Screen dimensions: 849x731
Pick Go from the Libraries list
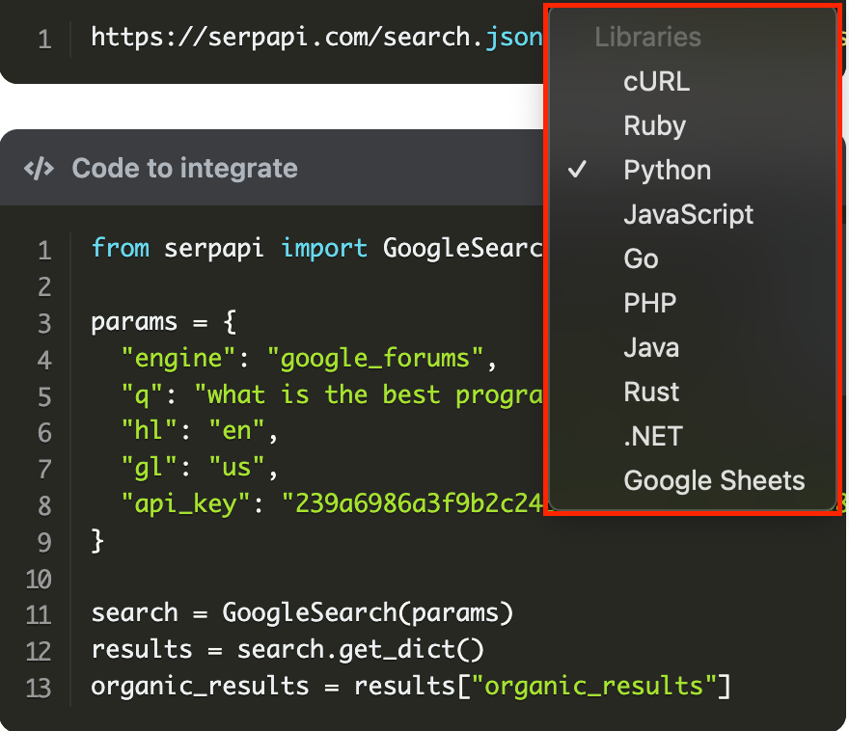click(641, 259)
